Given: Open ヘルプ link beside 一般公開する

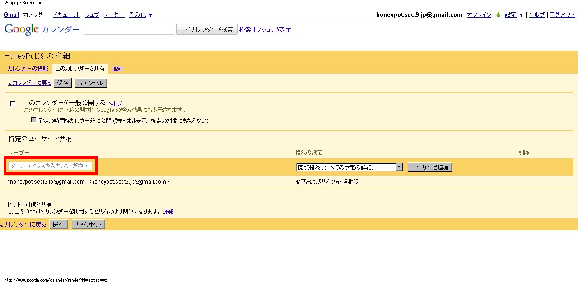Looking at the screenshot, I should coord(115,103).
